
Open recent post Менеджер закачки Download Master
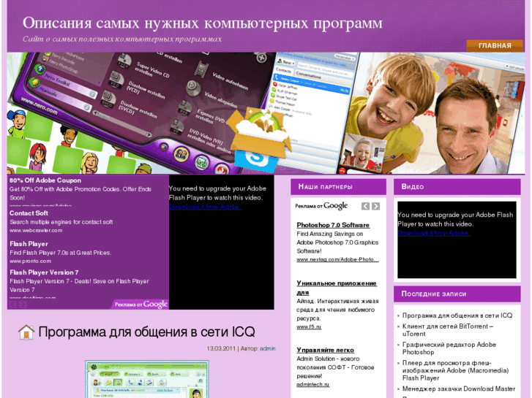pos(459,389)
